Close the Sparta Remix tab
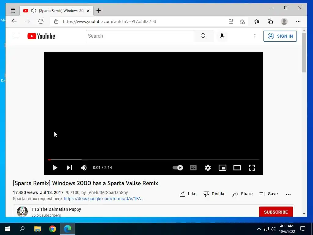Viewport: 313px width, 235px height. click(x=88, y=11)
